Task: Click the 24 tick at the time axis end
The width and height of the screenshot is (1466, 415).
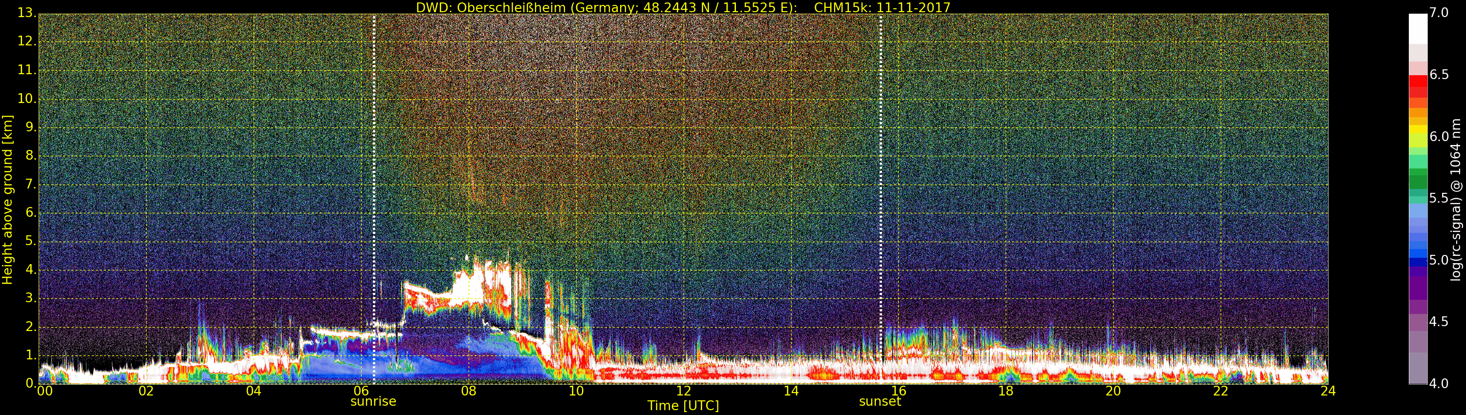Action: point(1328,391)
